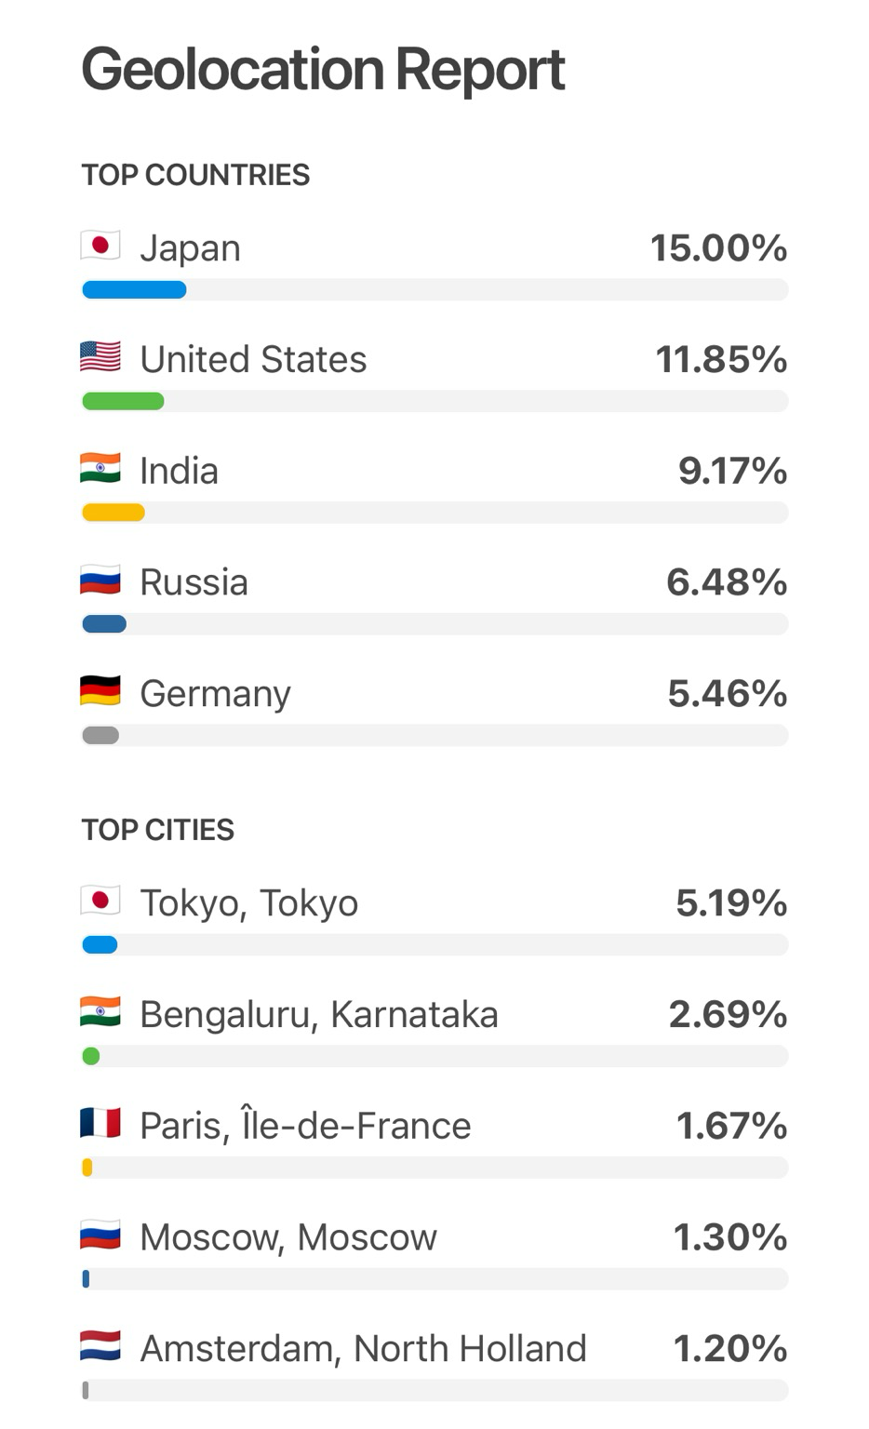Click the Japan flag beside Tokyo, Tokyo

click(x=100, y=901)
